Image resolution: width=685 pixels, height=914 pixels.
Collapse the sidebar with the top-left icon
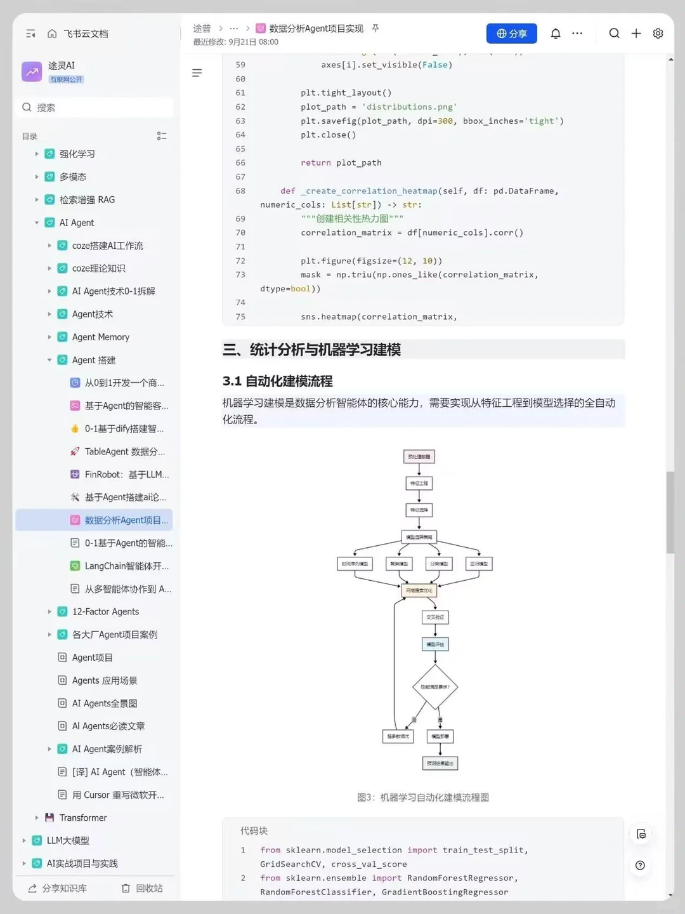[x=30, y=34]
